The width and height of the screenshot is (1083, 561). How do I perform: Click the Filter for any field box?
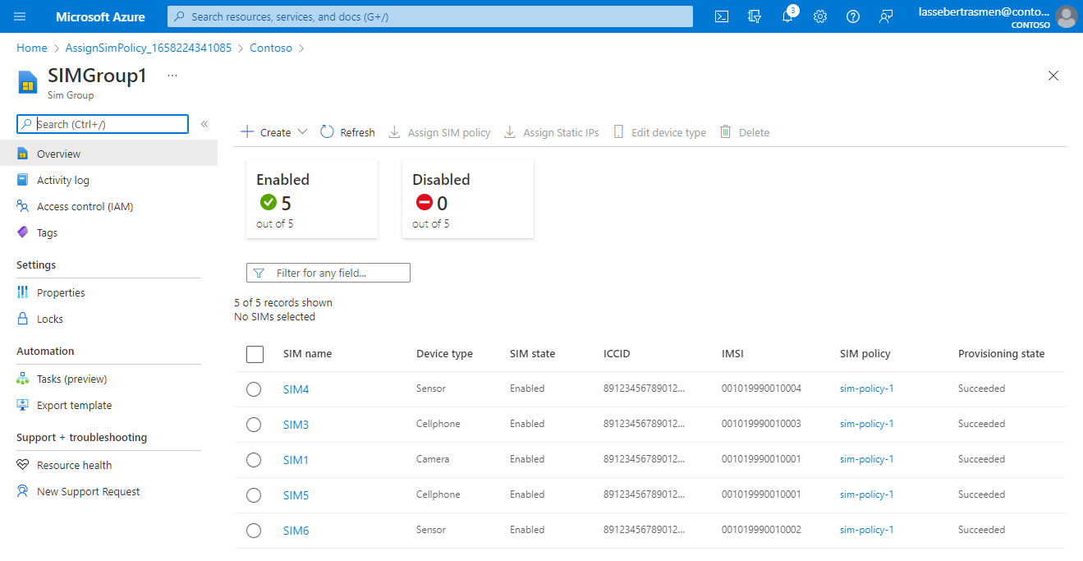pos(328,273)
